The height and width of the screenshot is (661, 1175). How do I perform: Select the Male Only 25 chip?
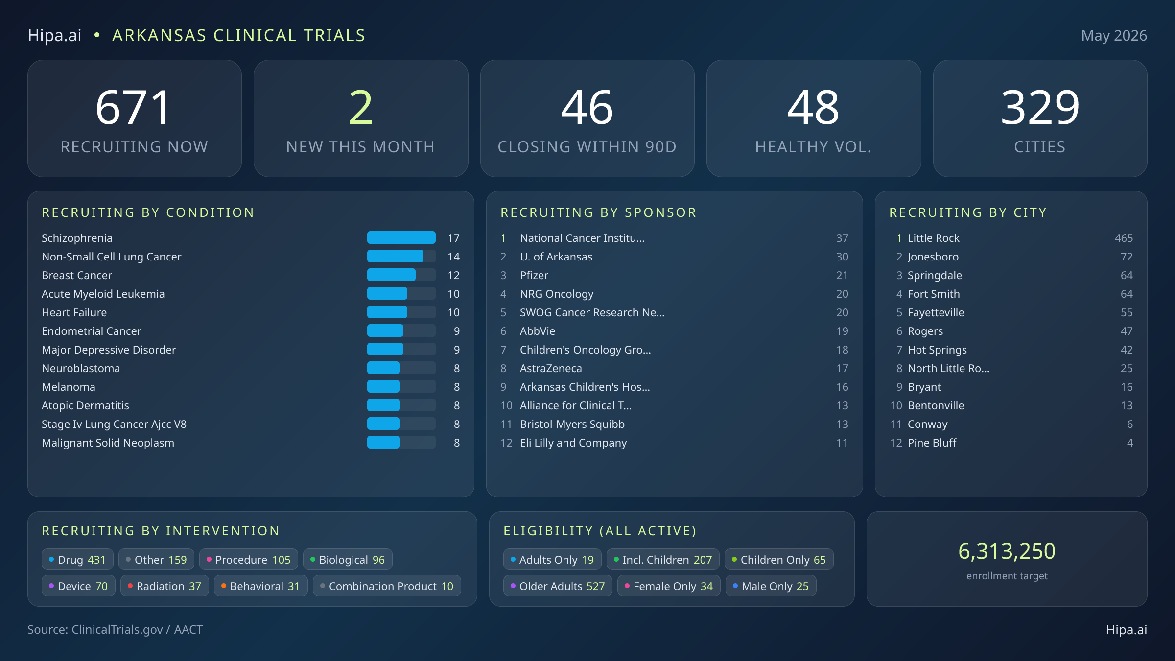pyautogui.click(x=771, y=586)
